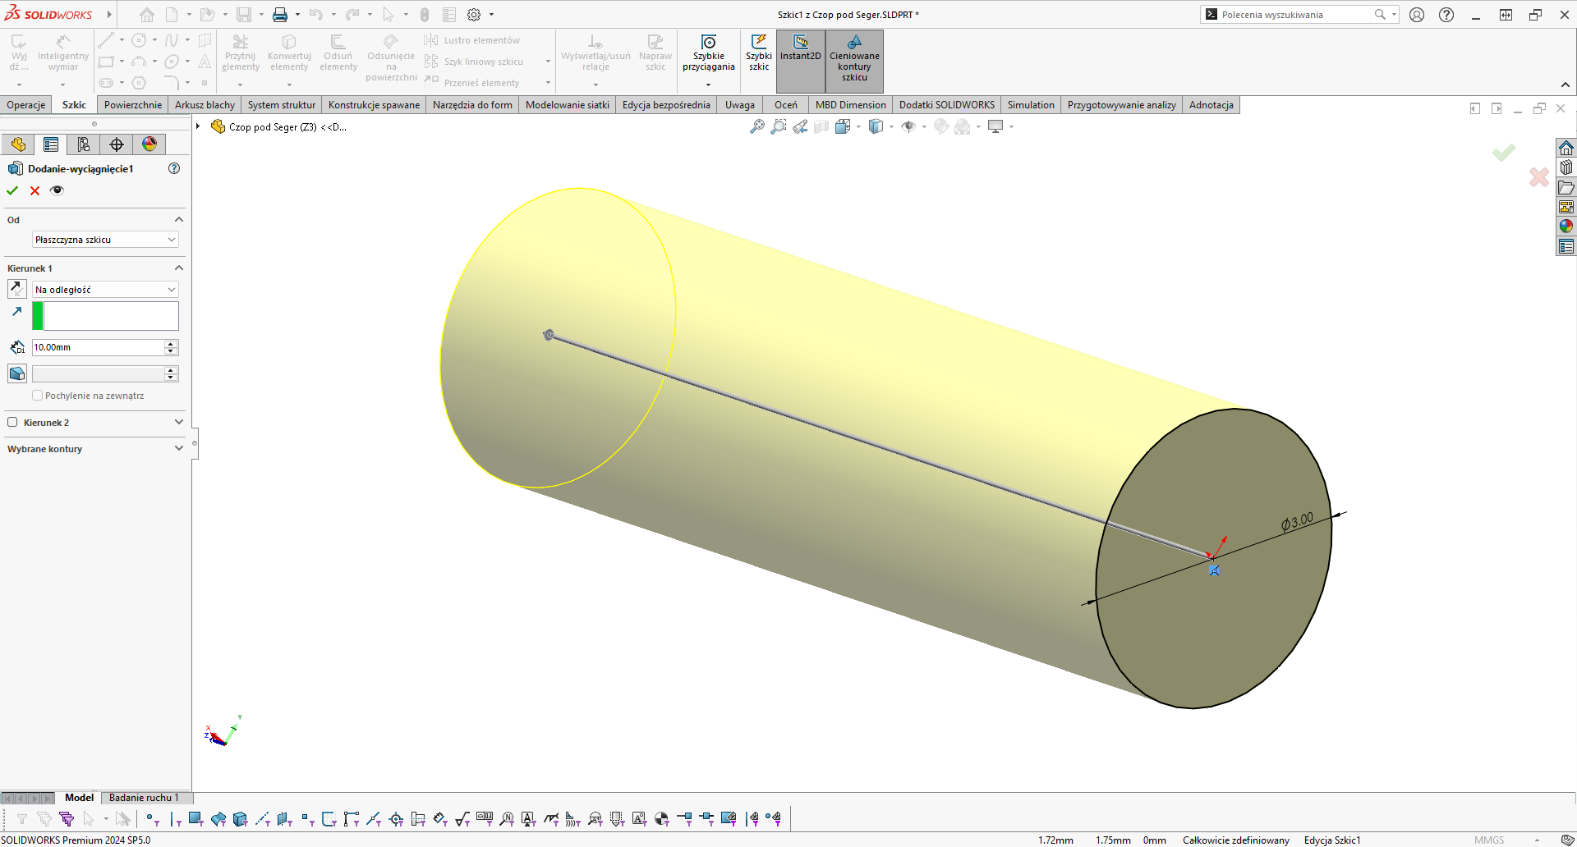This screenshot has height=847, width=1577.
Task: Switch to the Operacje tab
Action: 26,105
